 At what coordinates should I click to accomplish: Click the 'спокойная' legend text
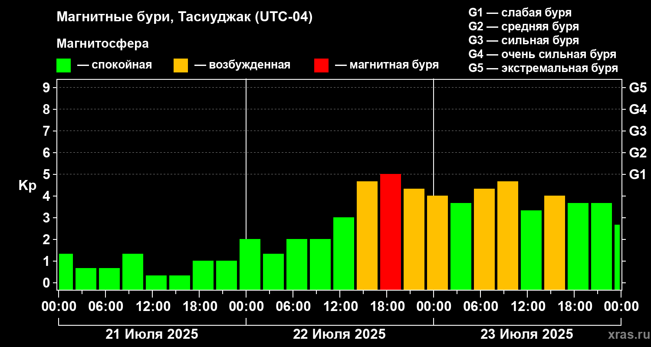(x=122, y=65)
